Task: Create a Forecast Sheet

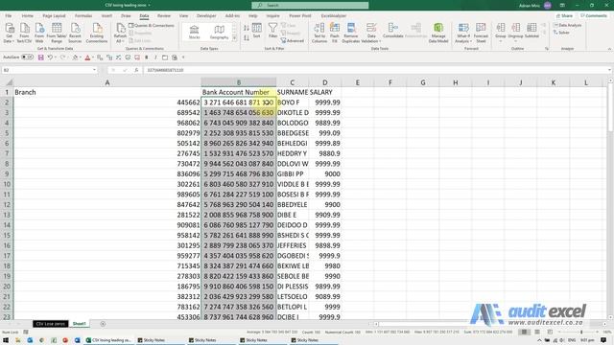Action: click(481, 33)
